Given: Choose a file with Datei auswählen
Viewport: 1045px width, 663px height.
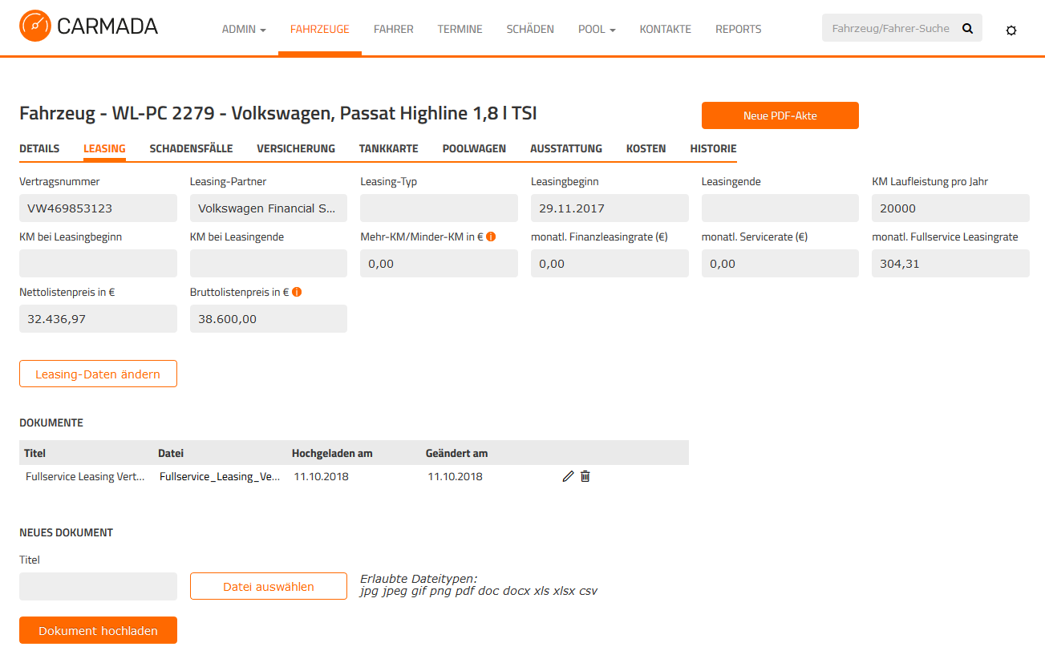Looking at the screenshot, I should [269, 586].
